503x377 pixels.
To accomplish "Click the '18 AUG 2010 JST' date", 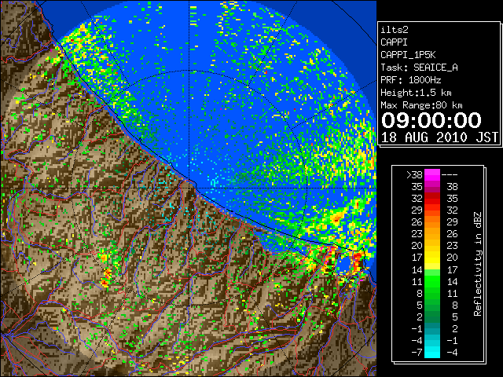I will click(439, 137).
